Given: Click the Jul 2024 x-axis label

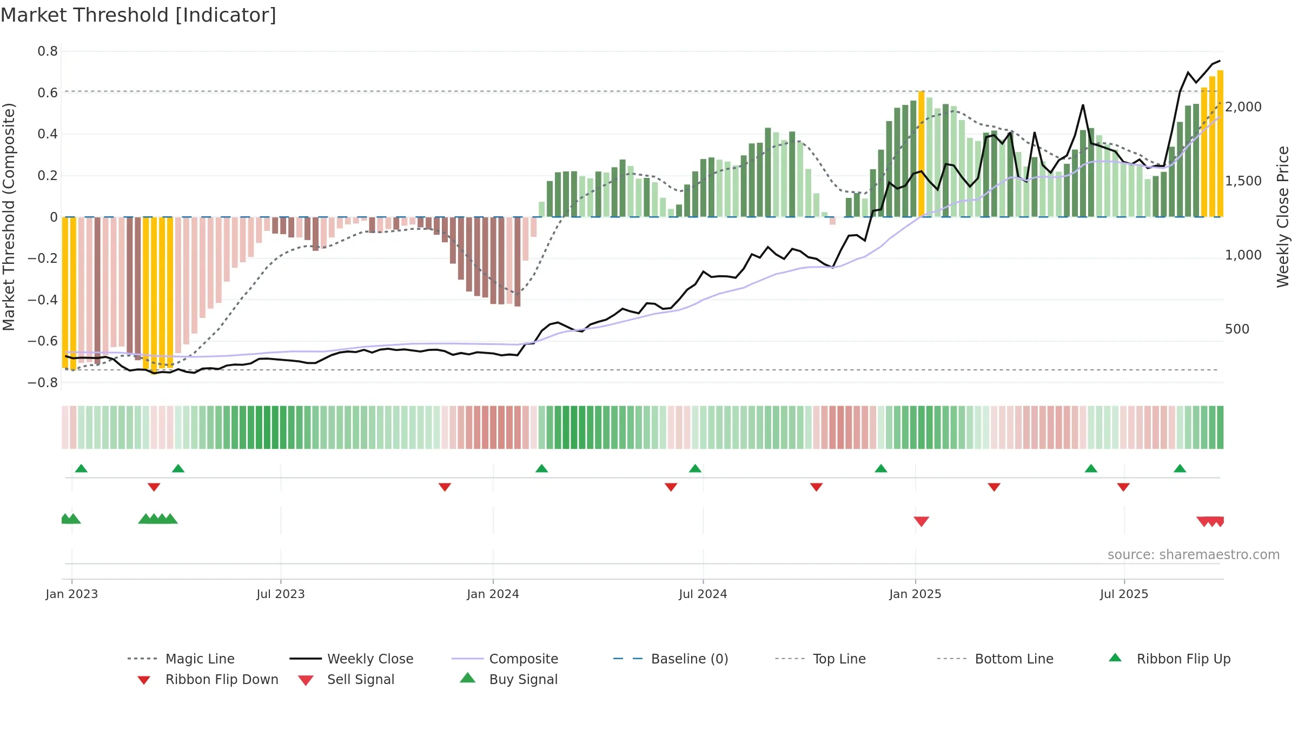Looking at the screenshot, I should coord(703,594).
